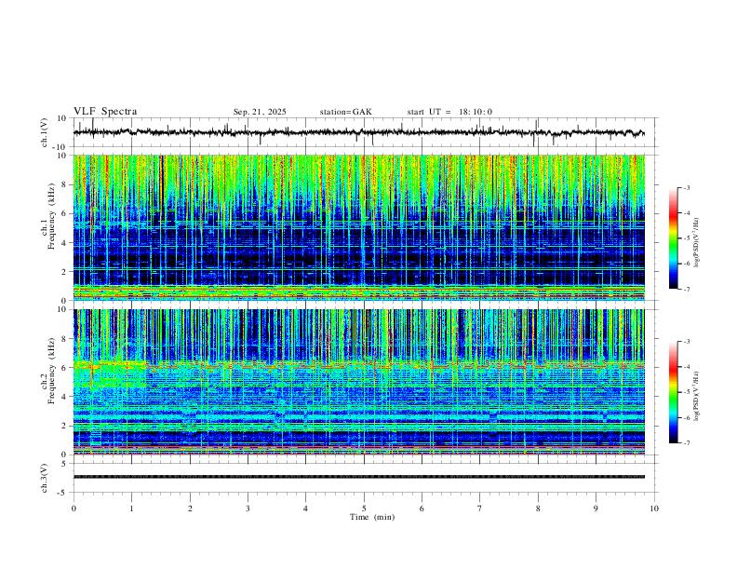
Task: Click the "2" kHz tick on ch.1 spectrogram
Action: click(x=64, y=271)
